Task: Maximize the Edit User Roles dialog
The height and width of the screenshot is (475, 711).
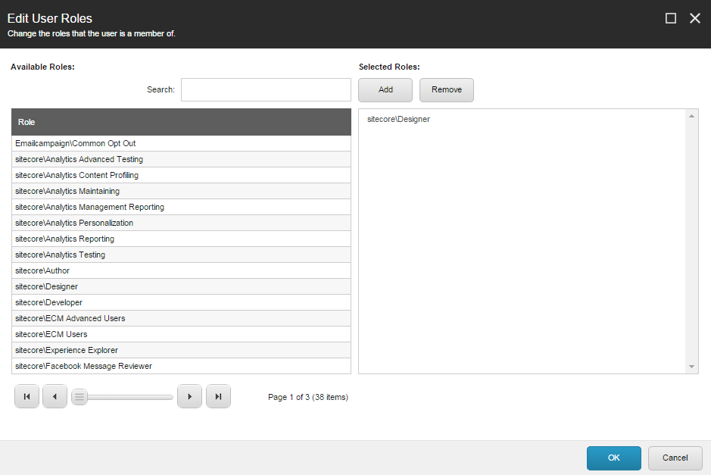Action: pyautogui.click(x=670, y=17)
